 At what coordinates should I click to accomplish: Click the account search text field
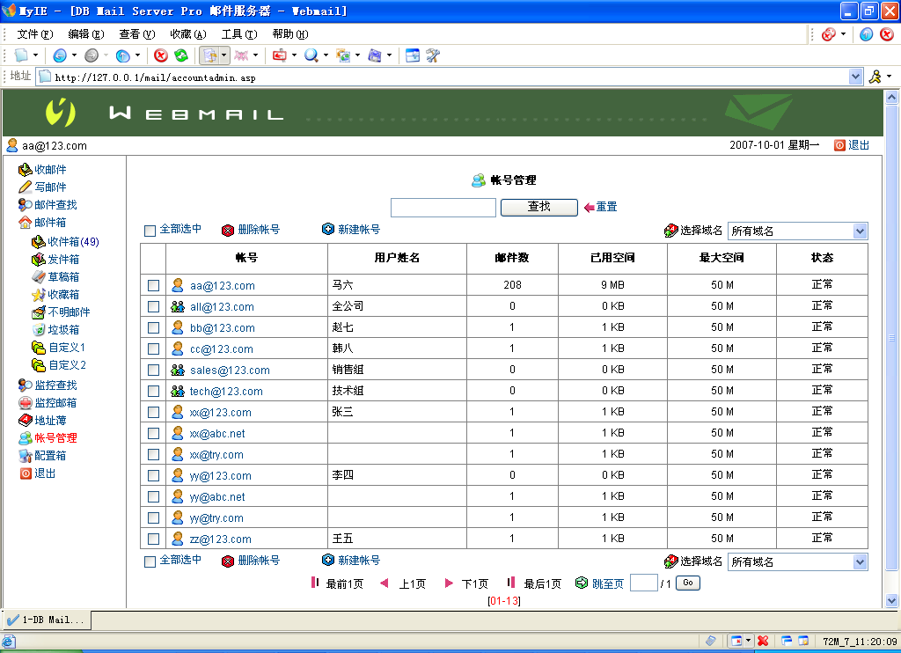point(443,208)
